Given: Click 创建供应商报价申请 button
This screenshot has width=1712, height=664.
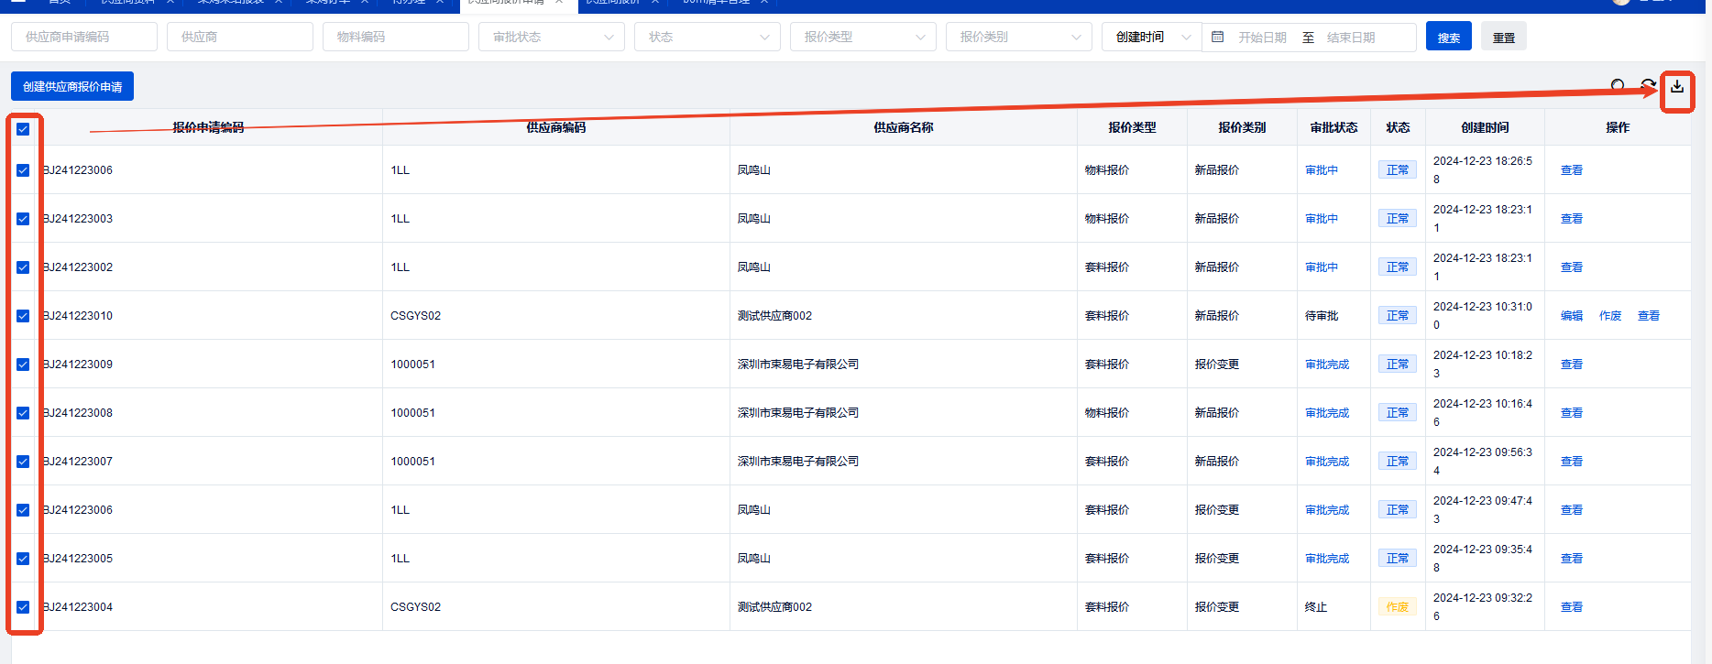Looking at the screenshot, I should 72,86.
